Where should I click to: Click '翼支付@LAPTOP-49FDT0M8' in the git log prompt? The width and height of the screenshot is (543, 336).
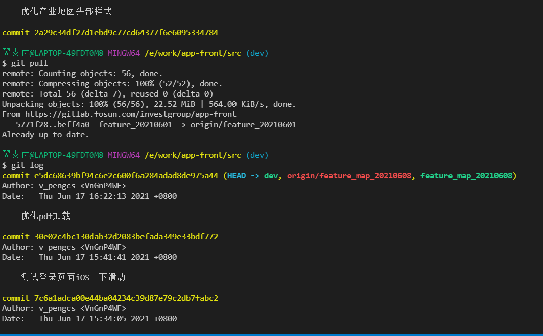53,155
